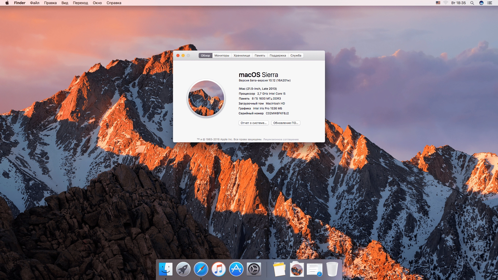Open the Правка menu
The width and height of the screenshot is (498, 280).
click(50, 3)
